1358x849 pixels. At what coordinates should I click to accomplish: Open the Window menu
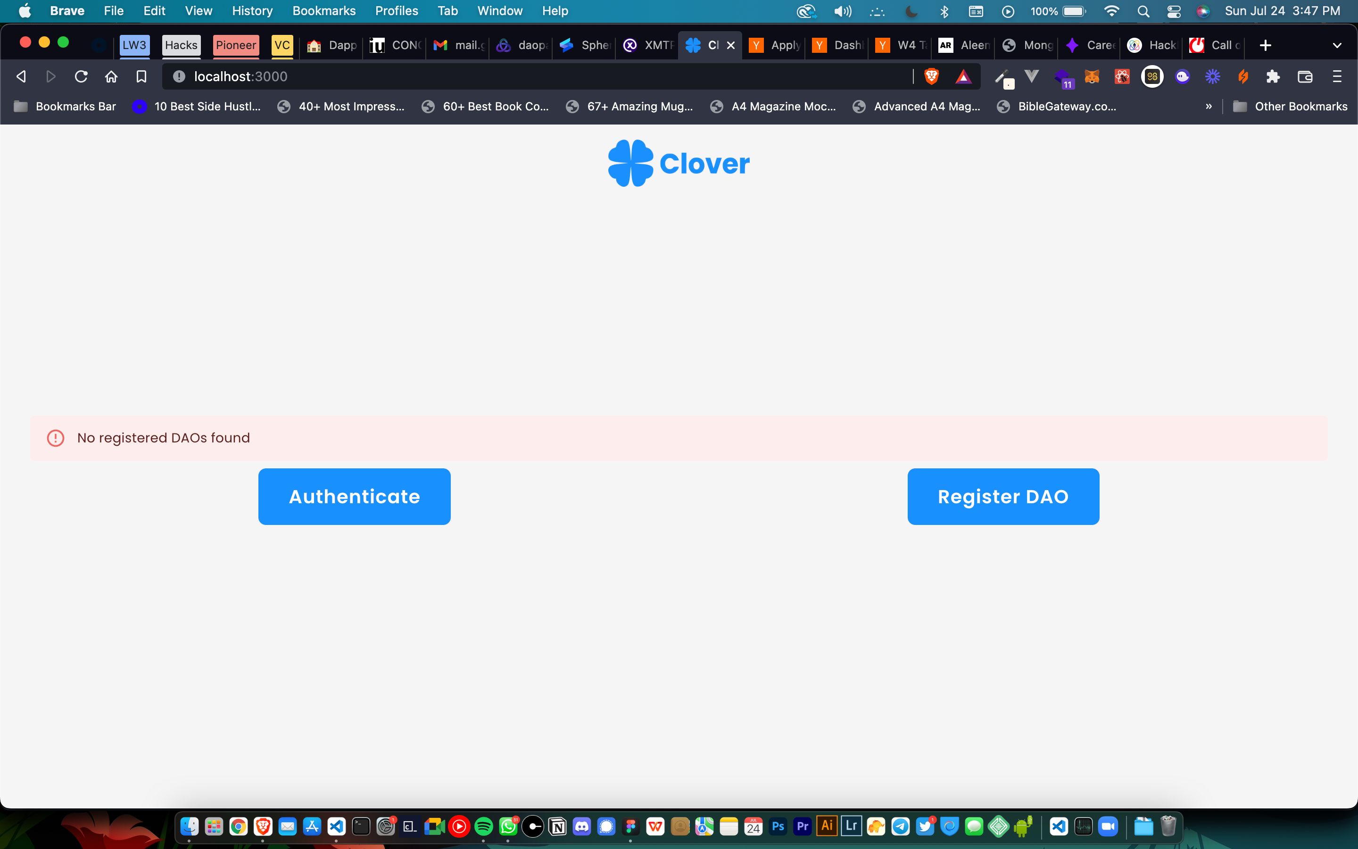(x=499, y=11)
